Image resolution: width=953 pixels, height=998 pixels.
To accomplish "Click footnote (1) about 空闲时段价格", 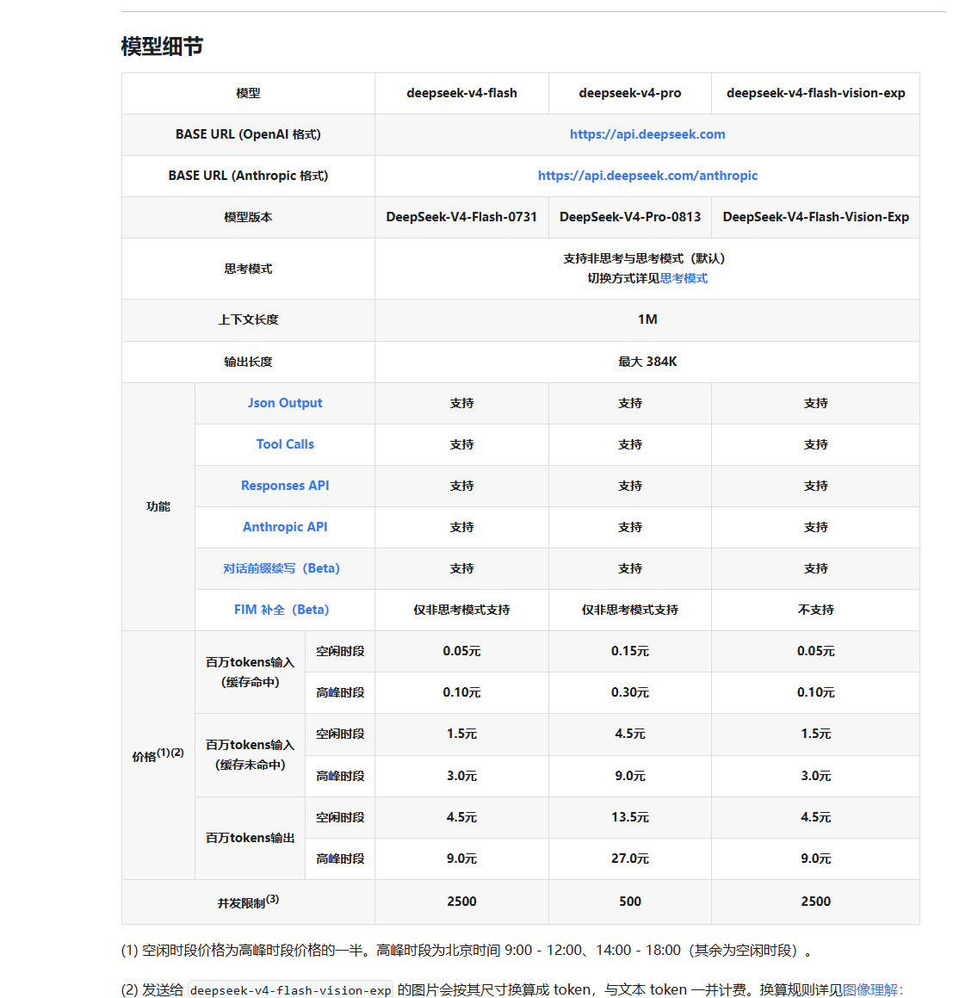I will point(467,951).
